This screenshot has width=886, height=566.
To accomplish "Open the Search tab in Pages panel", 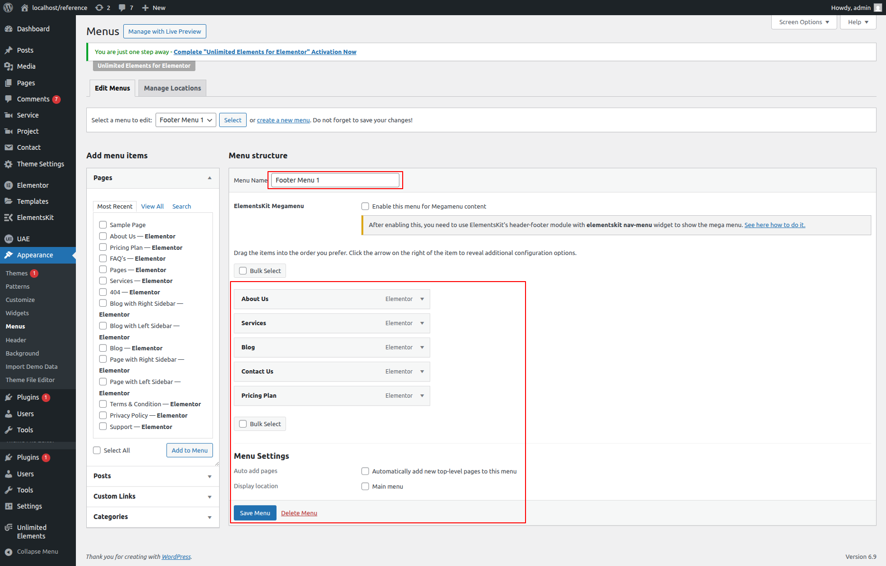I will 182,206.
